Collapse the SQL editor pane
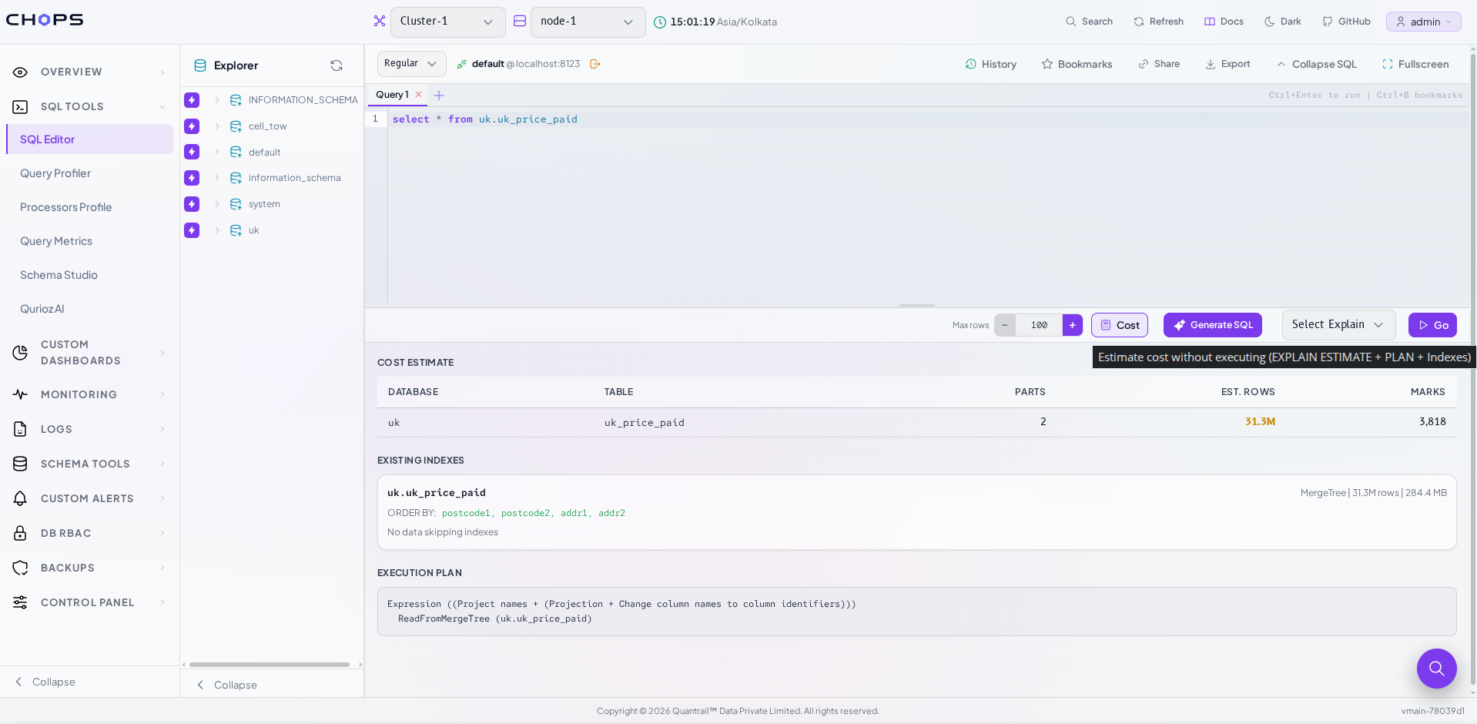 point(1317,64)
